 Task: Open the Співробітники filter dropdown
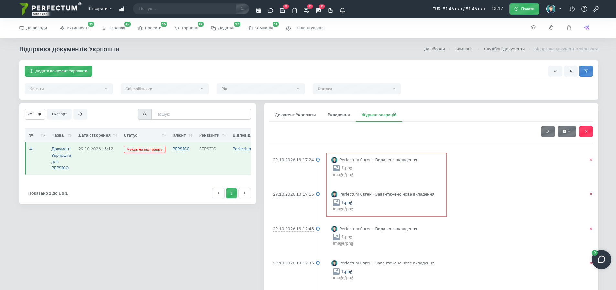165,89
